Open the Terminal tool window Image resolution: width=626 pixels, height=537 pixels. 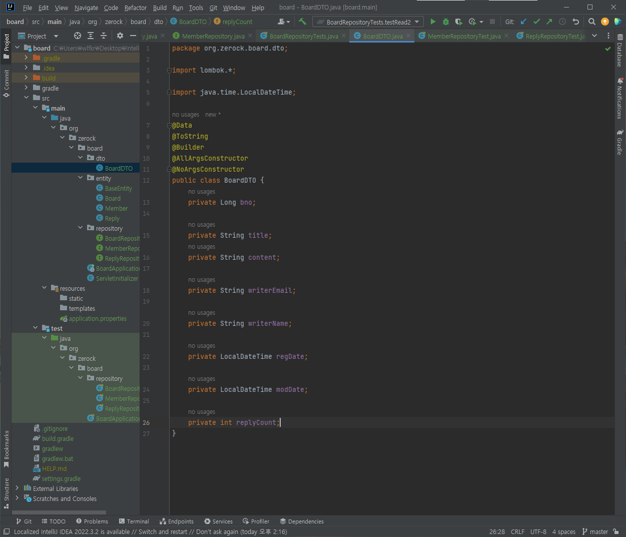pos(134,521)
